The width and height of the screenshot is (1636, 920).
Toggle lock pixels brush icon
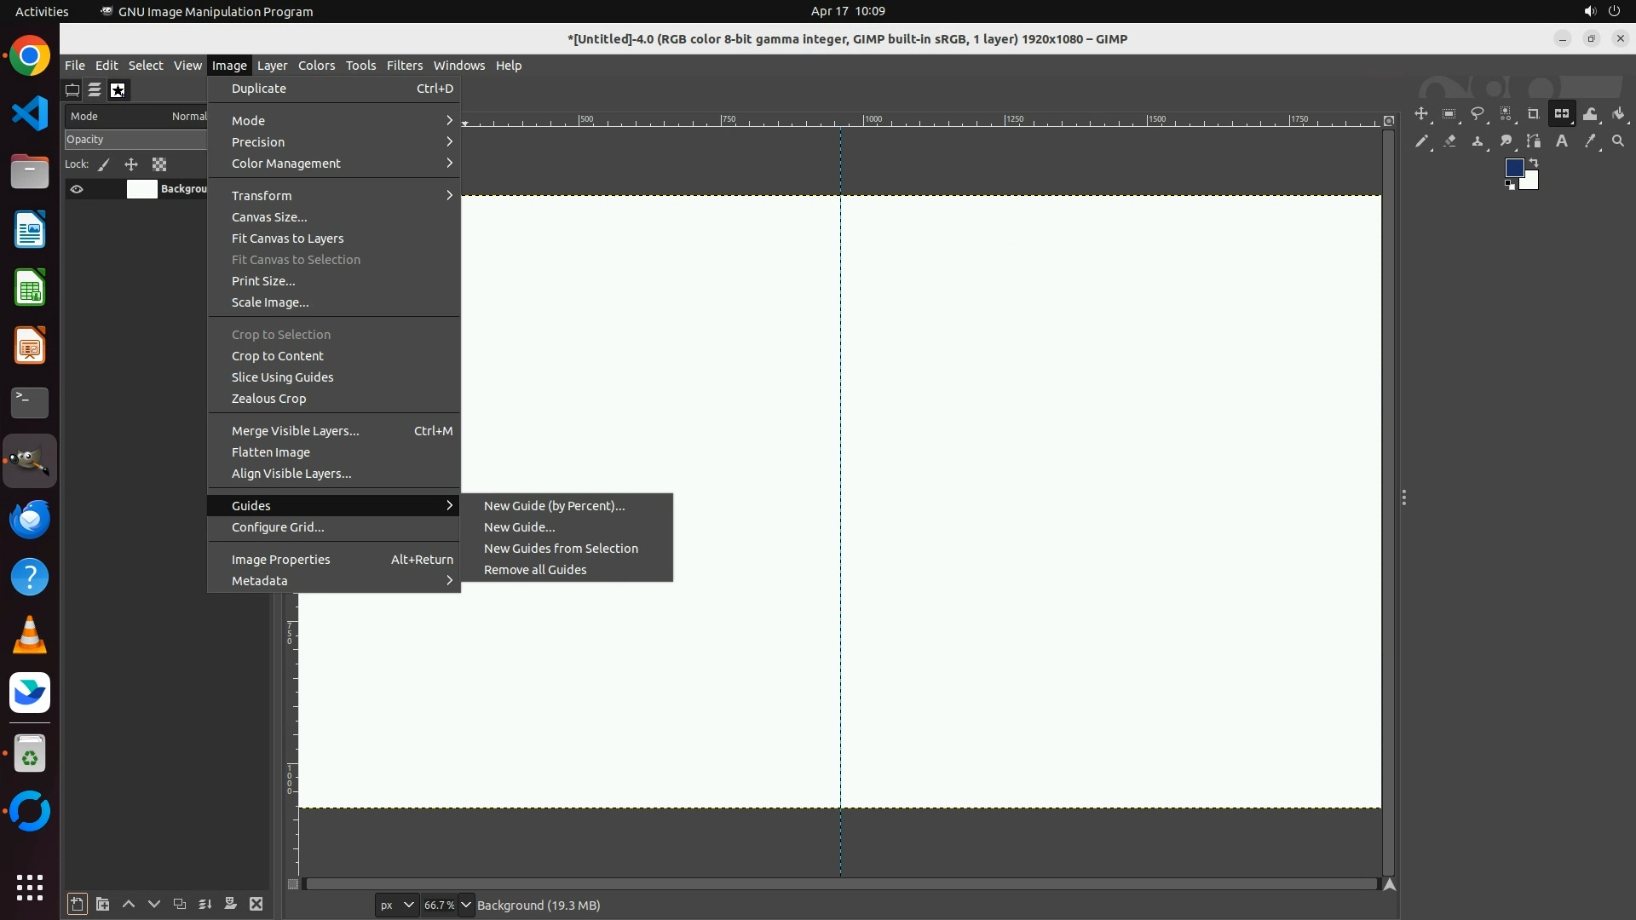click(x=104, y=164)
